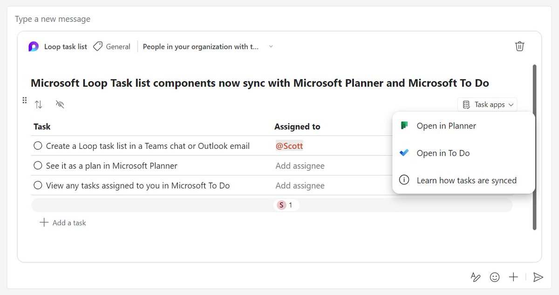Expand the Task apps dropdown
The image size is (559, 295).
point(488,105)
